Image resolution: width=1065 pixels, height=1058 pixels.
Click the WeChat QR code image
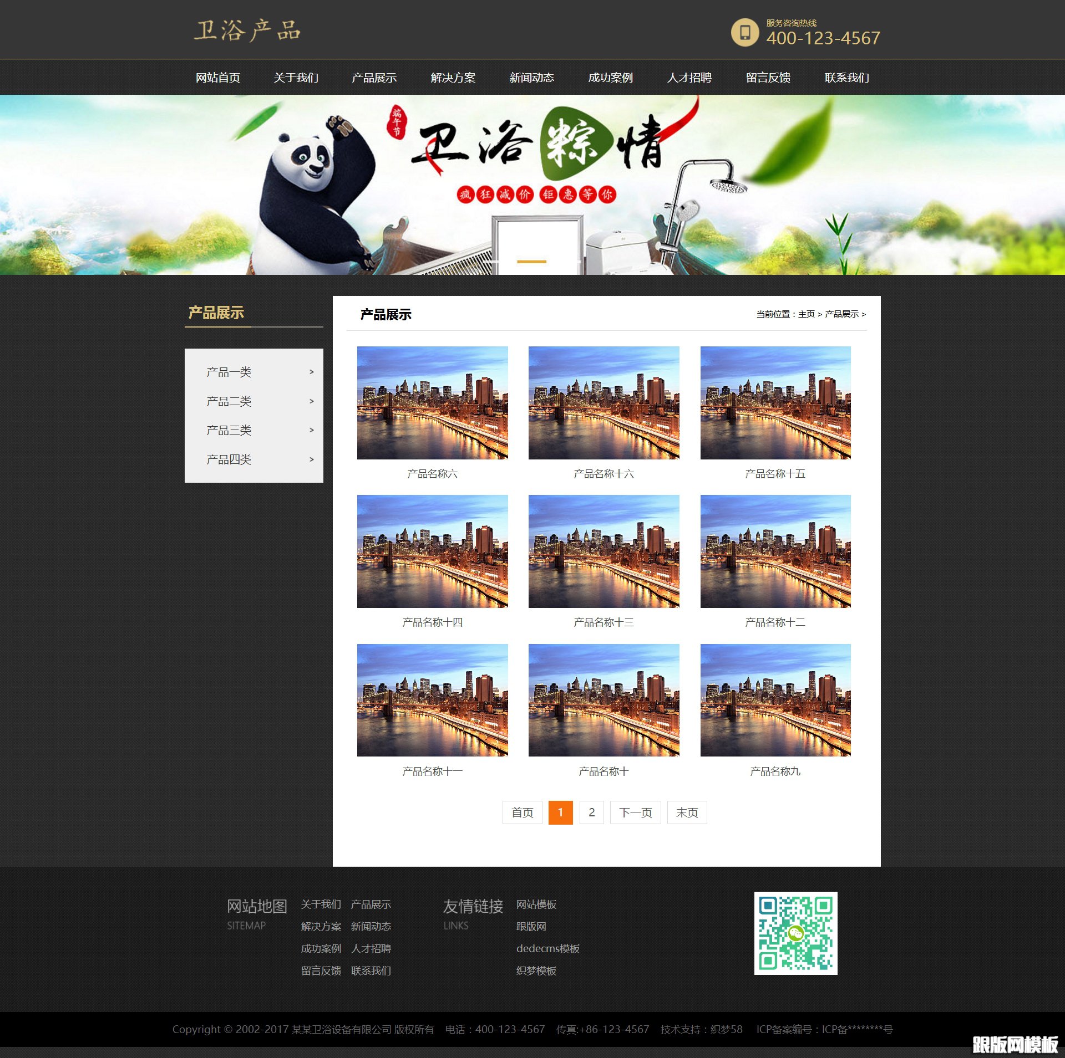coord(795,933)
